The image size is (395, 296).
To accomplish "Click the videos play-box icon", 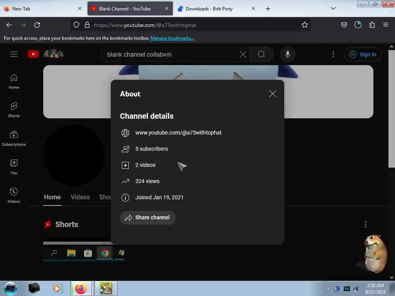I will coord(125,165).
